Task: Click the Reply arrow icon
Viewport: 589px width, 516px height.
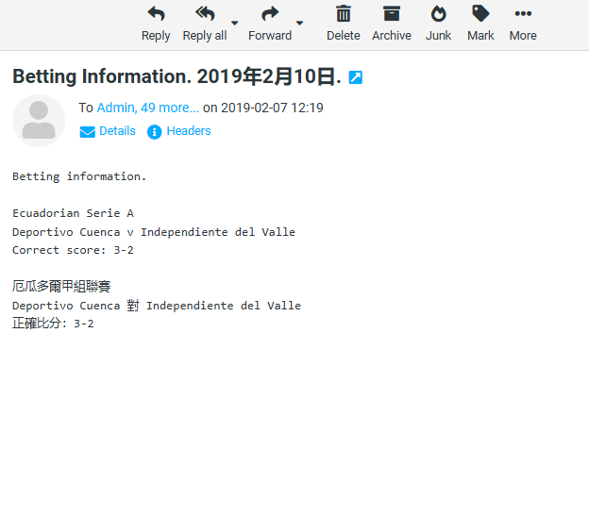Action: [x=156, y=14]
